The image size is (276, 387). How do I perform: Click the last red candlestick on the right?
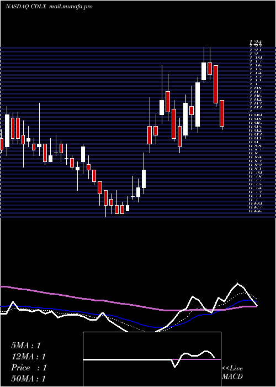click(x=222, y=113)
